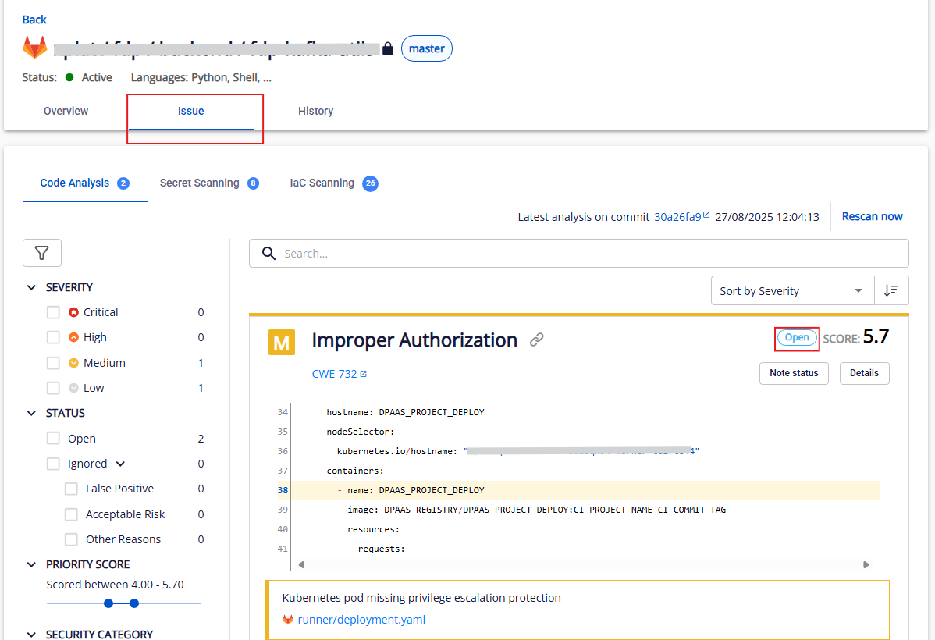Click the sort order direction icon
This screenshot has height=640, width=935.
pyautogui.click(x=891, y=290)
